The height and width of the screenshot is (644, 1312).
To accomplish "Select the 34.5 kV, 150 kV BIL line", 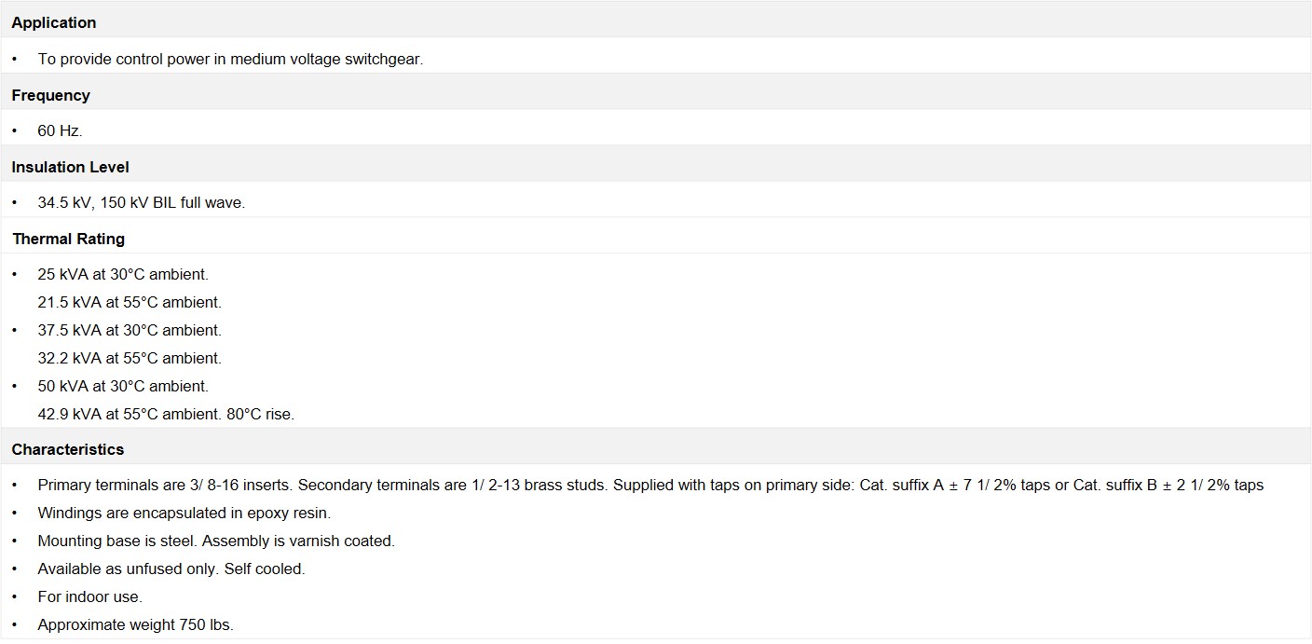I will (141, 202).
